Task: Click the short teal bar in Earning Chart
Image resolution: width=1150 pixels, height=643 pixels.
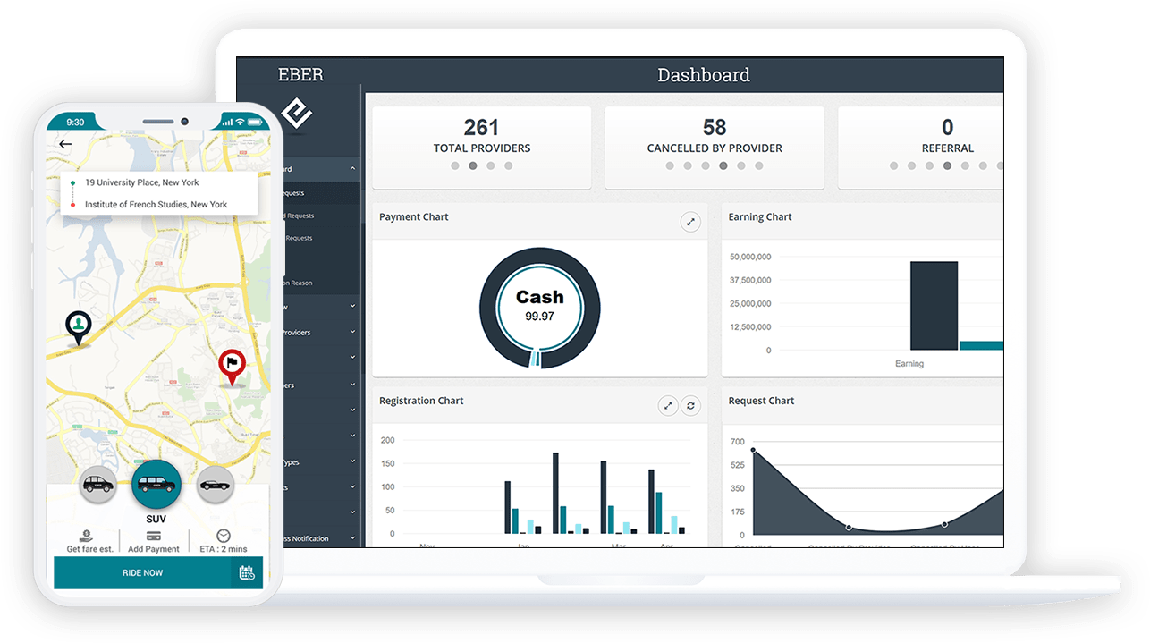Action: [x=981, y=345]
